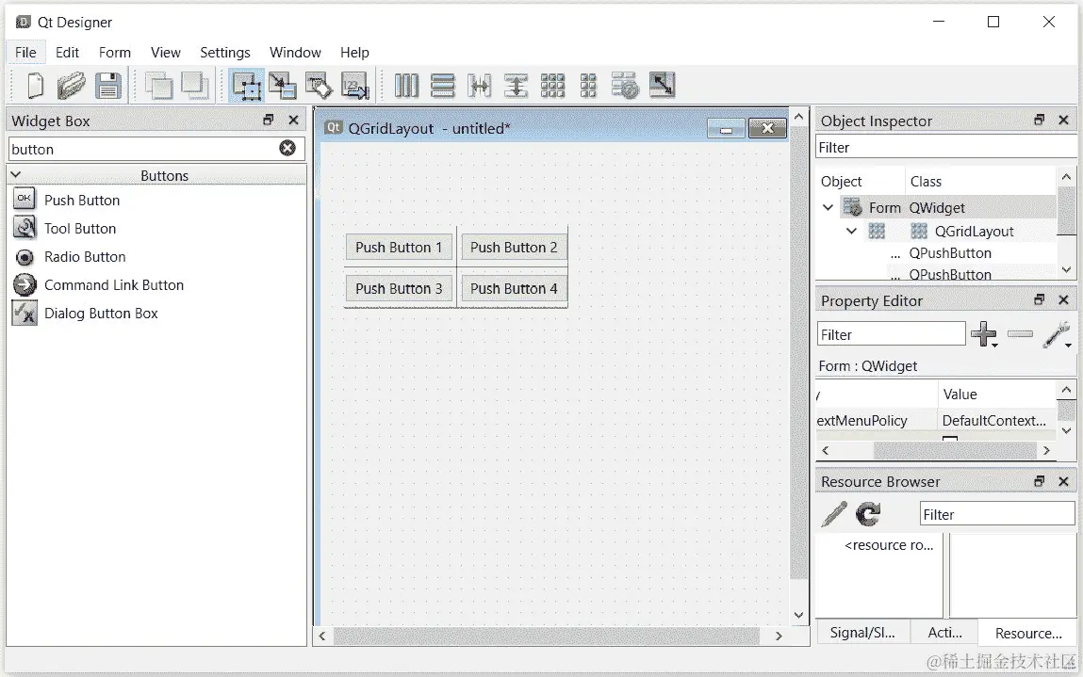1083x677 pixels.
Task: Switch to the Action Editor tab
Action: coord(944,633)
